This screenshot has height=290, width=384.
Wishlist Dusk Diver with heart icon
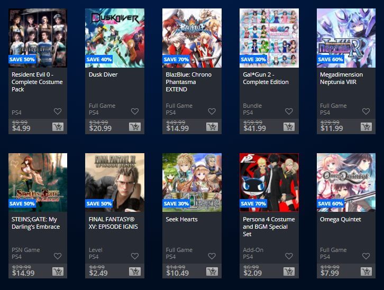click(135, 111)
